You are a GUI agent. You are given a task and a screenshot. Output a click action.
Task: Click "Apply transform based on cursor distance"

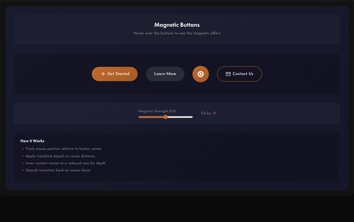60,156
